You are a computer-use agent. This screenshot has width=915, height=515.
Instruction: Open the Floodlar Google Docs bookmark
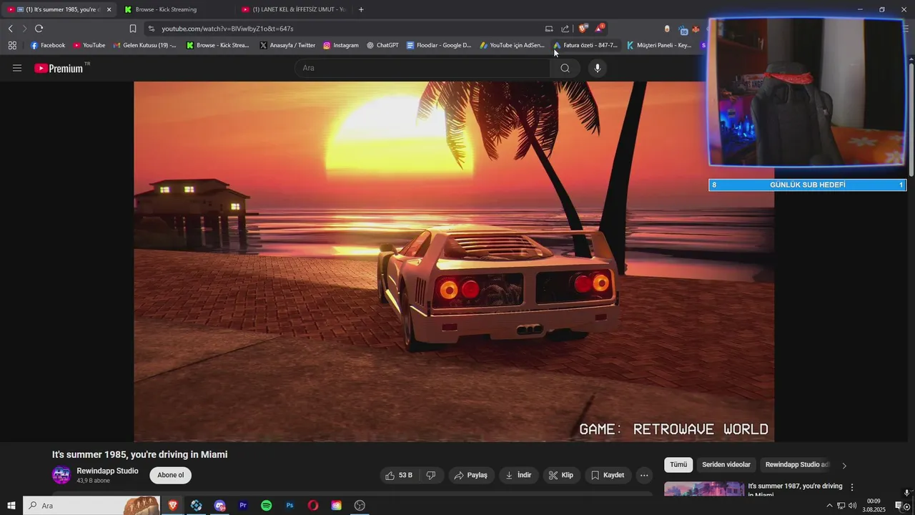(439, 45)
